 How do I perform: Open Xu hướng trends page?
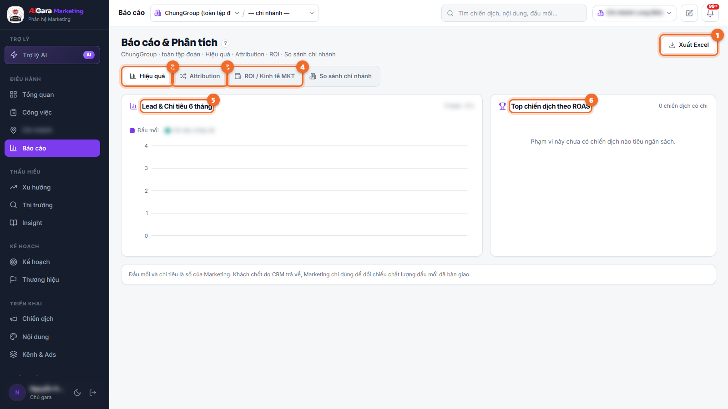(52, 187)
